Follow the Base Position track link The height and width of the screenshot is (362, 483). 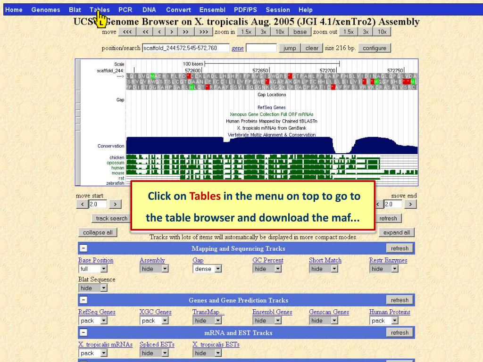[x=96, y=260]
